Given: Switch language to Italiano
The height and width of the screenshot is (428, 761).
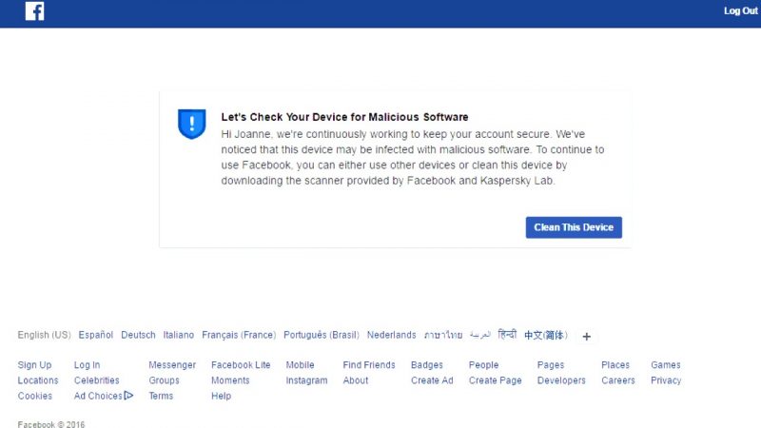Looking at the screenshot, I should (178, 335).
